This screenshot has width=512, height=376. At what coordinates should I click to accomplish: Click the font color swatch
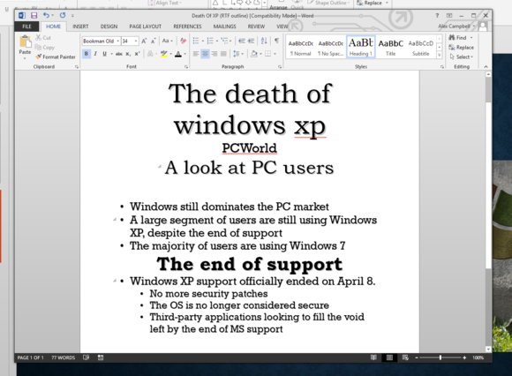pyautogui.click(x=178, y=54)
